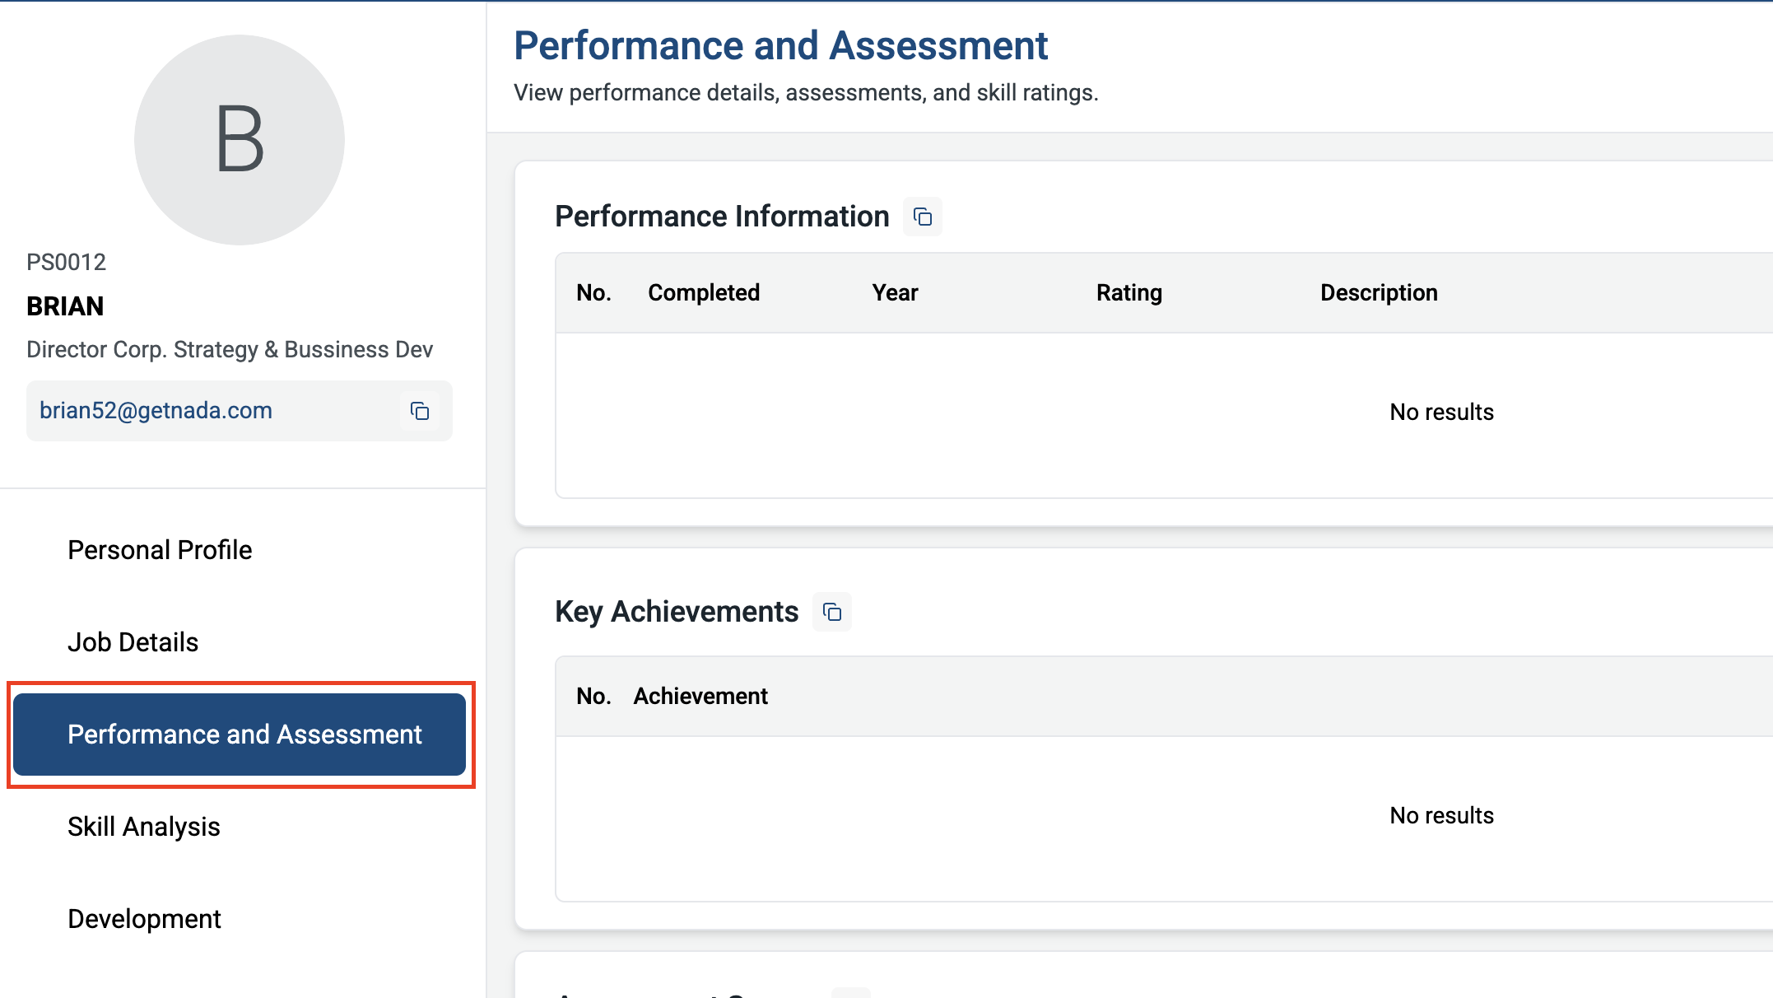The height and width of the screenshot is (998, 1773).
Task: Click No. header in Key Achievements table
Action: click(593, 697)
